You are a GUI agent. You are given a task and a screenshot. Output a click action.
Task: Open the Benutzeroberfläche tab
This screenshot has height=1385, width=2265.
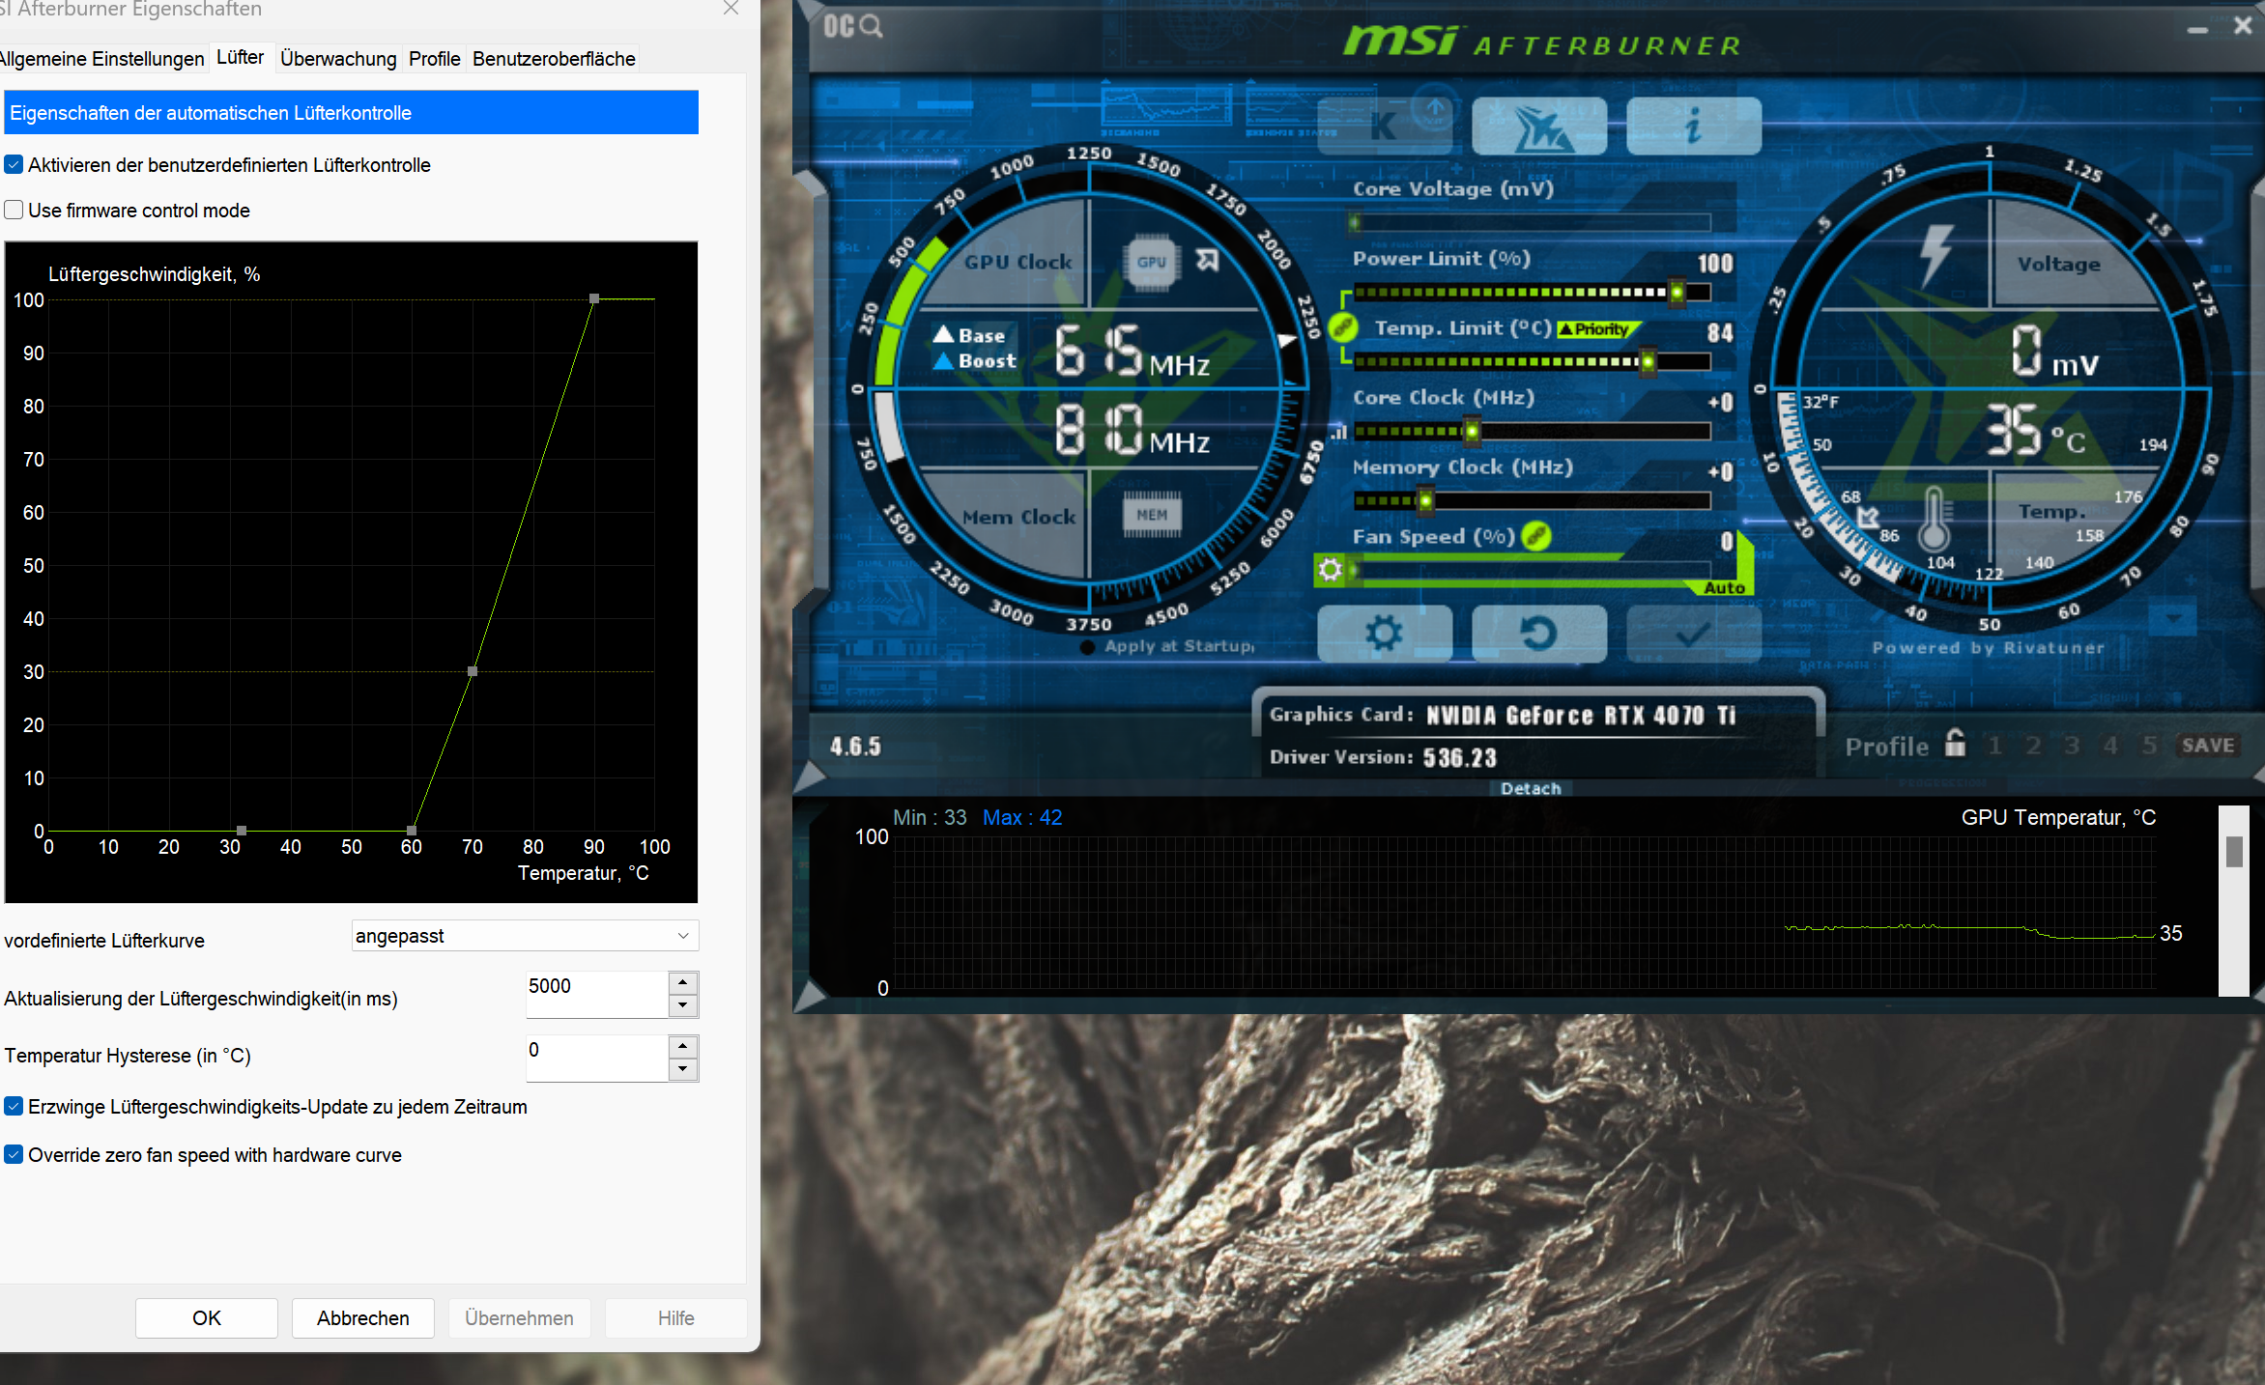pos(554,59)
